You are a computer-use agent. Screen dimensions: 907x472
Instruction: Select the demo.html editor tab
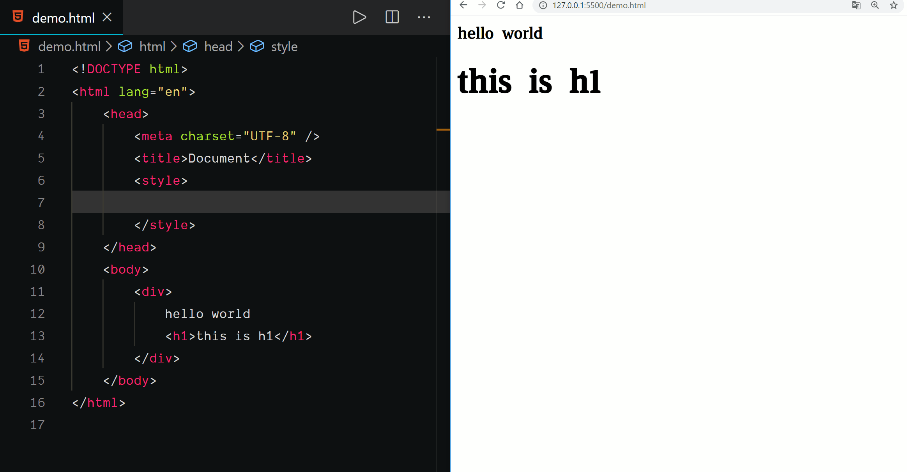point(63,18)
